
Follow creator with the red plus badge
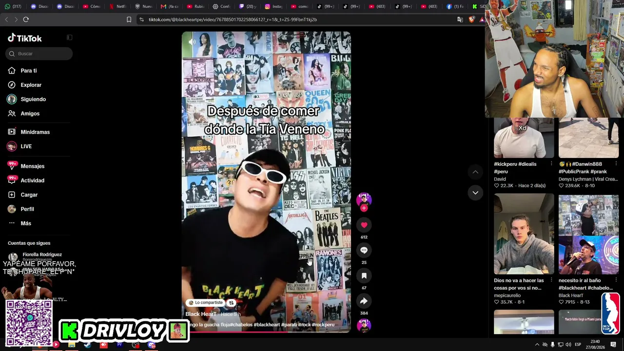(364, 208)
